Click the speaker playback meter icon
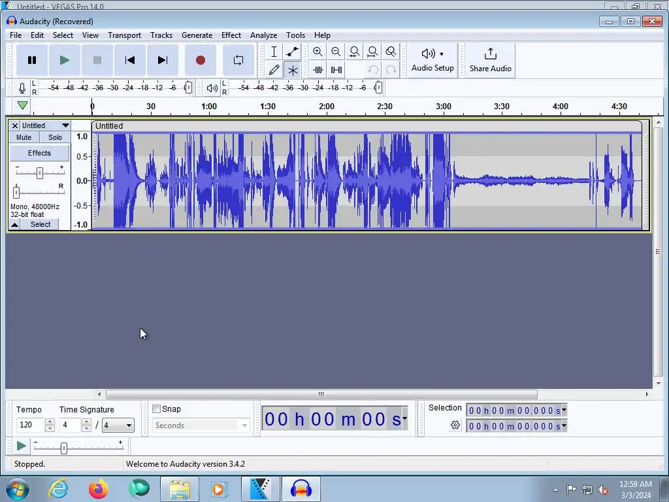Image resolution: width=669 pixels, height=502 pixels. click(x=212, y=88)
